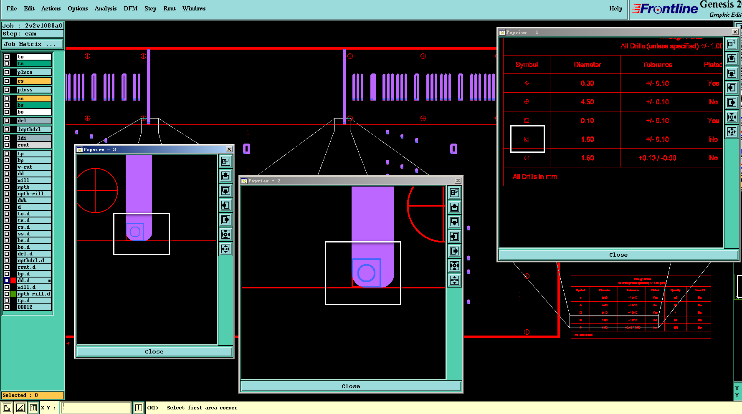Pan right in Popview 1
This screenshot has height=414, width=742.
click(x=732, y=102)
